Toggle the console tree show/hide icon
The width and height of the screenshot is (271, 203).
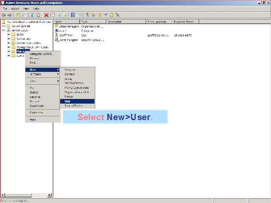pyautogui.click(x=24, y=15)
